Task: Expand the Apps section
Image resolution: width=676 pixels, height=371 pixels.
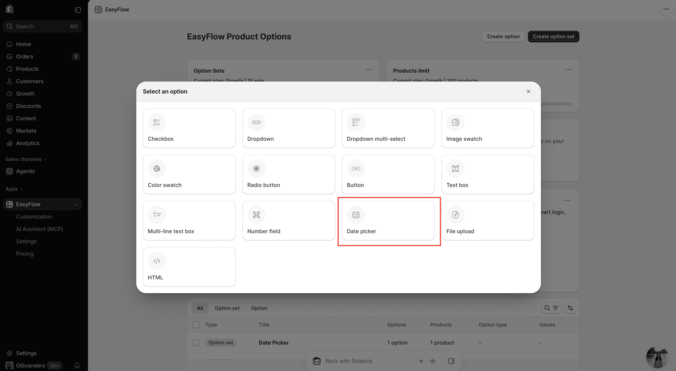Action: coord(14,189)
